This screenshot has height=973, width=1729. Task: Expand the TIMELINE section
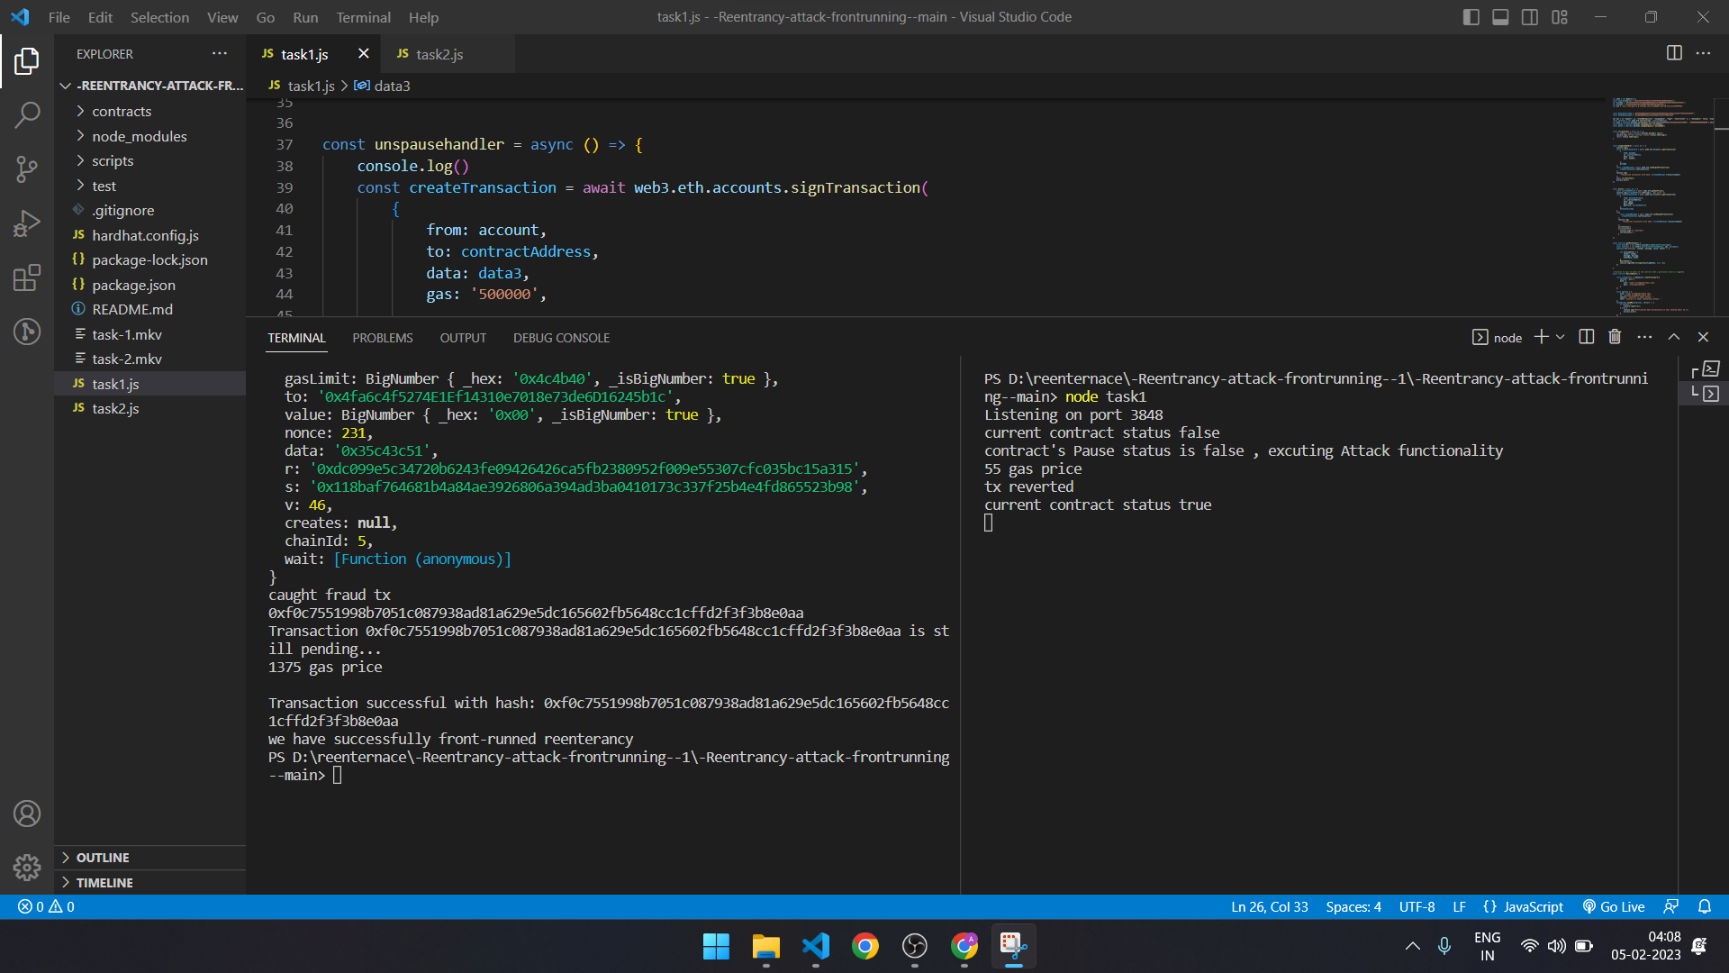[149, 883]
